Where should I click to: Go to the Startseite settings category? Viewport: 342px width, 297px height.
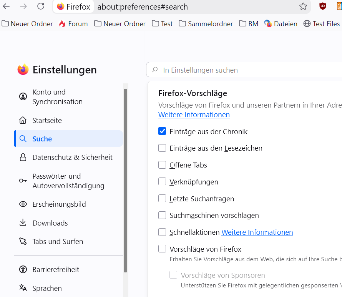click(68, 120)
